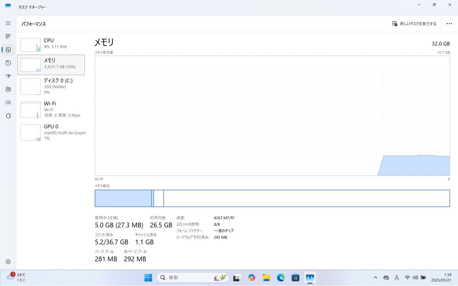Click 新しいタスクを実行する button
The height and width of the screenshot is (286, 458).
[x=413, y=24]
